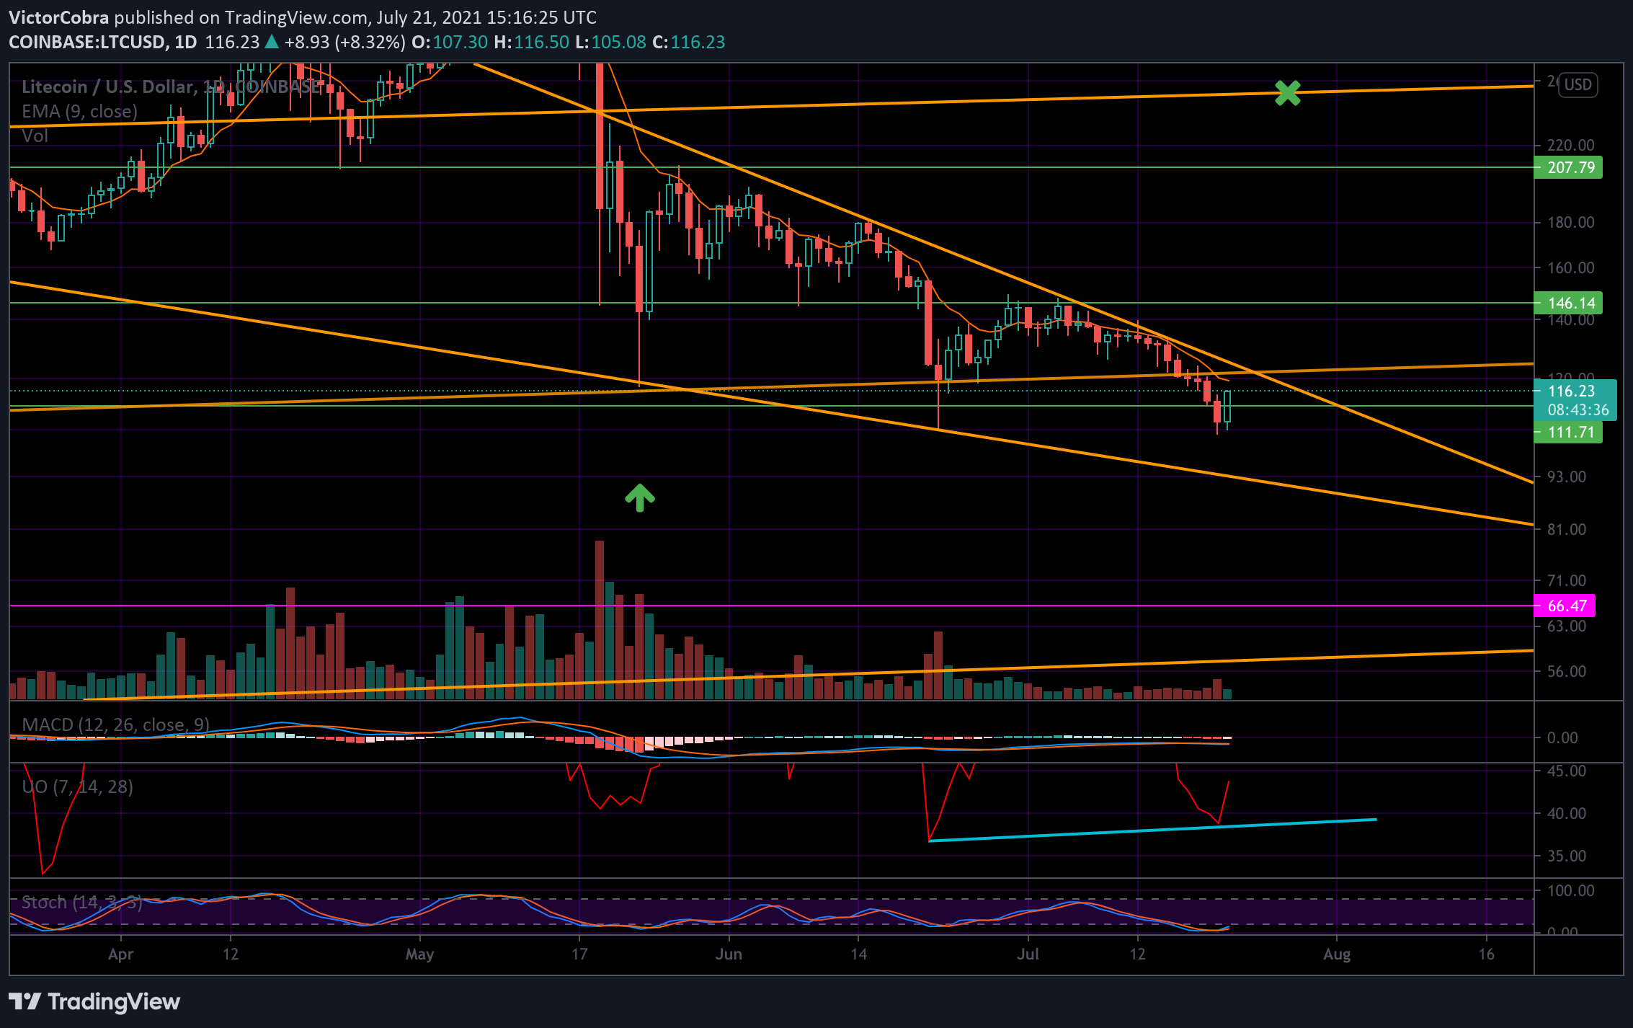The height and width of the screenshot is (1028, 1633).
Task: Click the 81.00 price axis label
Action: coord(1567,529)
